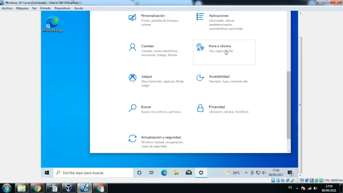The image size is (343, 193).
Task: Expand hidden icons in guest system tray
Action: coord(246,173)
